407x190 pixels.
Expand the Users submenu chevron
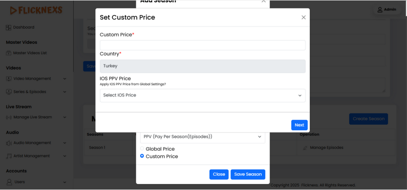(64, 182)
